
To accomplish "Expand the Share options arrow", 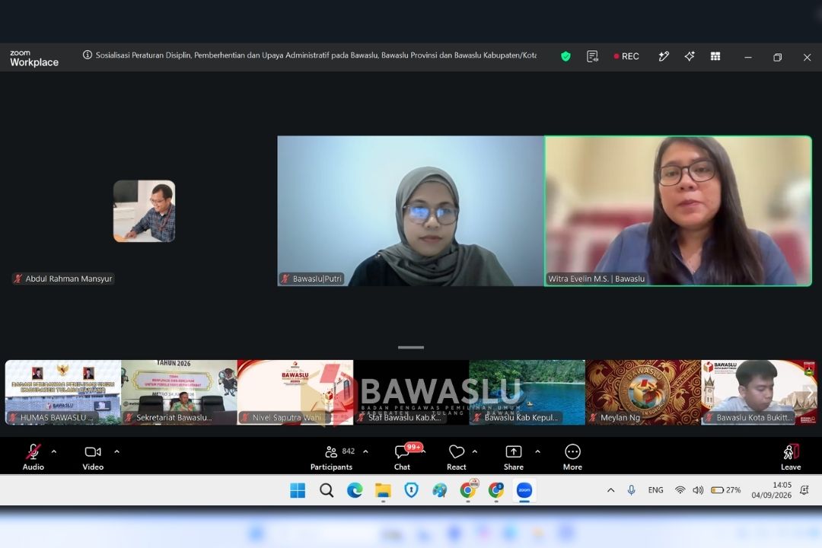I will click(x=537, y=451).
